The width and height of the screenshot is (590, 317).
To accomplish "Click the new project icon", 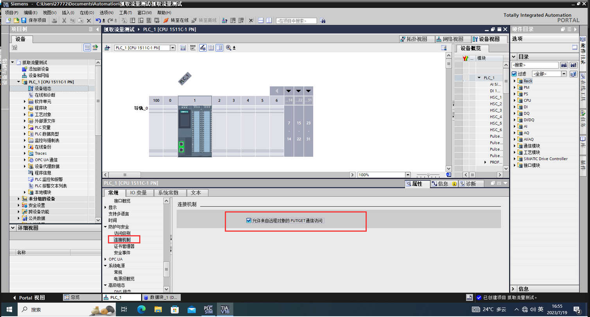I will pos(8,20).
